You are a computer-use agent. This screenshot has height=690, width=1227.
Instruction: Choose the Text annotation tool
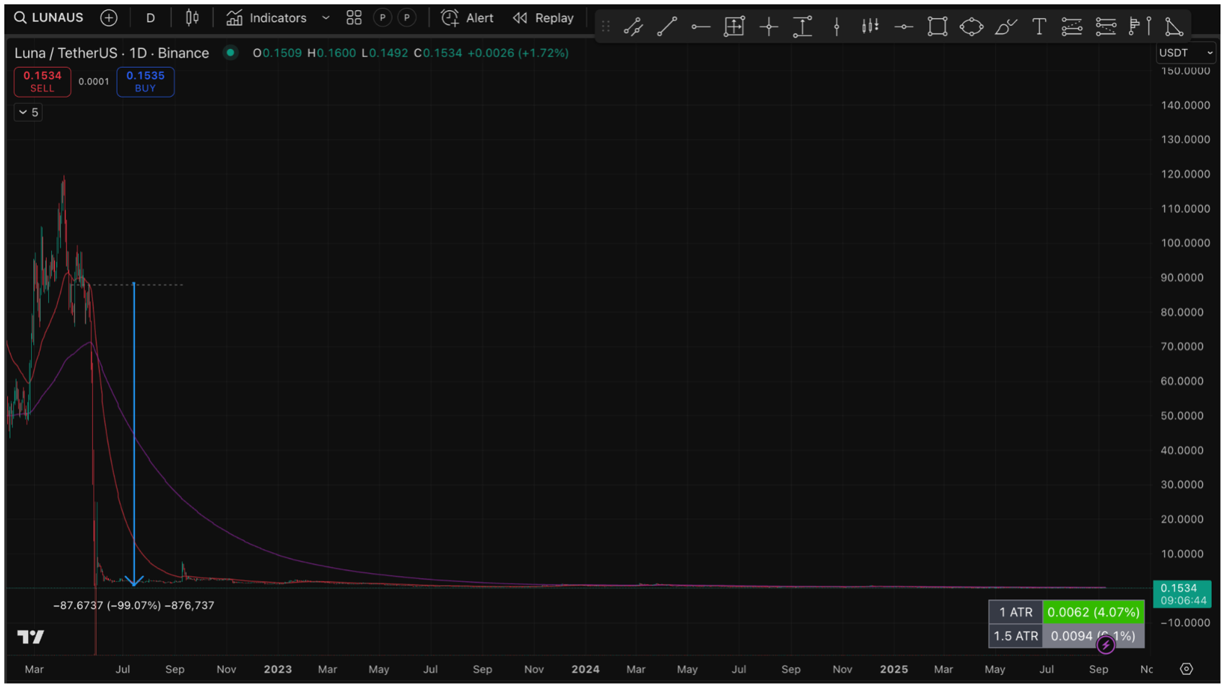click(1039, 27)
